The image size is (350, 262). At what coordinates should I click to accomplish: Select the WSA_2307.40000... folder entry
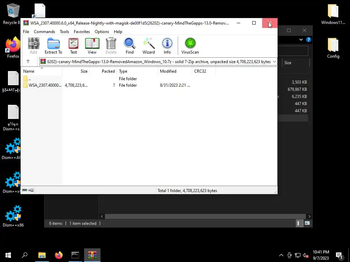click(x=119, y=85)
